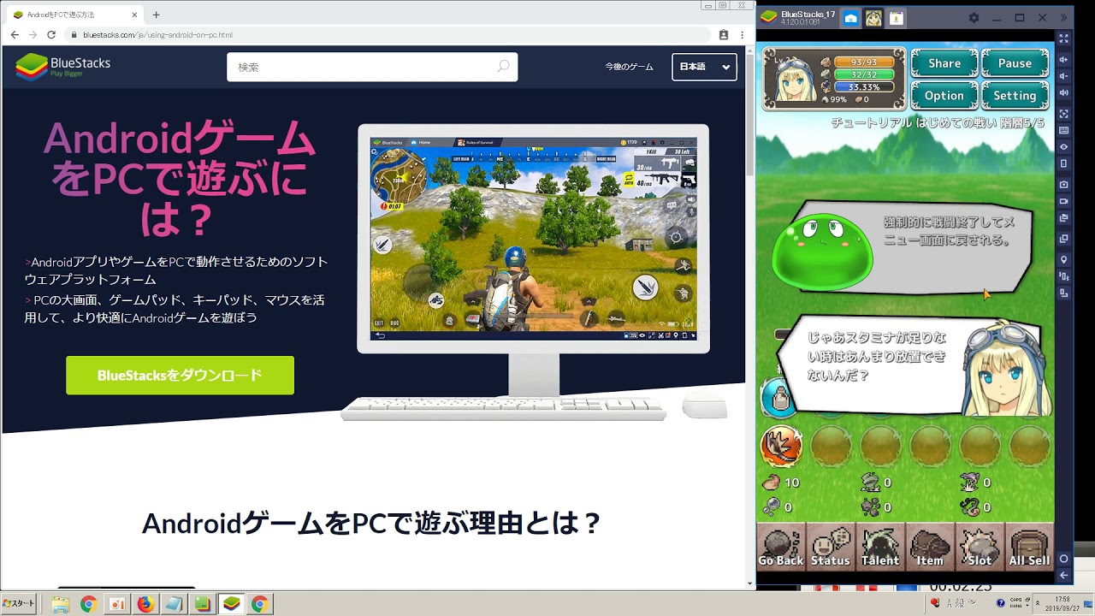This screenshot has width=1095, height=616.
Task: Click the BlueStacks logo on the webpage
Action: pos(63,67)
